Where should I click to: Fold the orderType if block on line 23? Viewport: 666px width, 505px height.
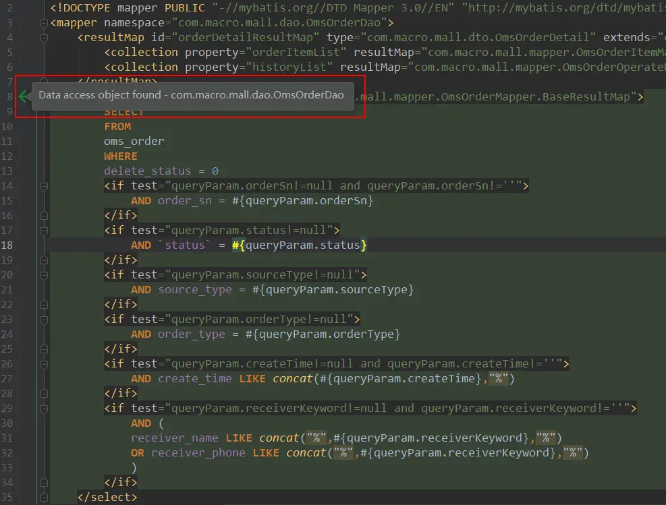click(44, 320)
